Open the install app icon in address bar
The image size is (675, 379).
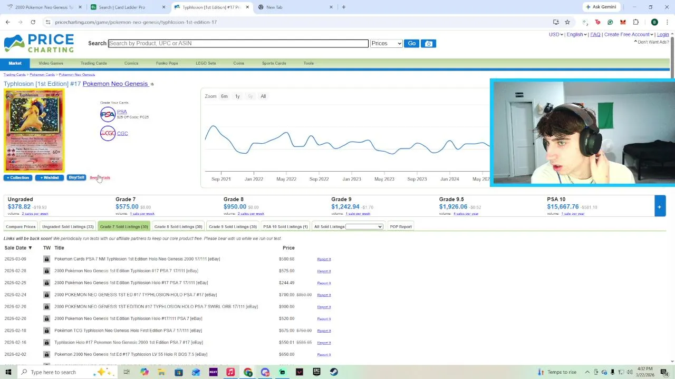556,22
